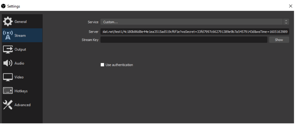
Task: Open the Video settings tab
Action: 22,77
